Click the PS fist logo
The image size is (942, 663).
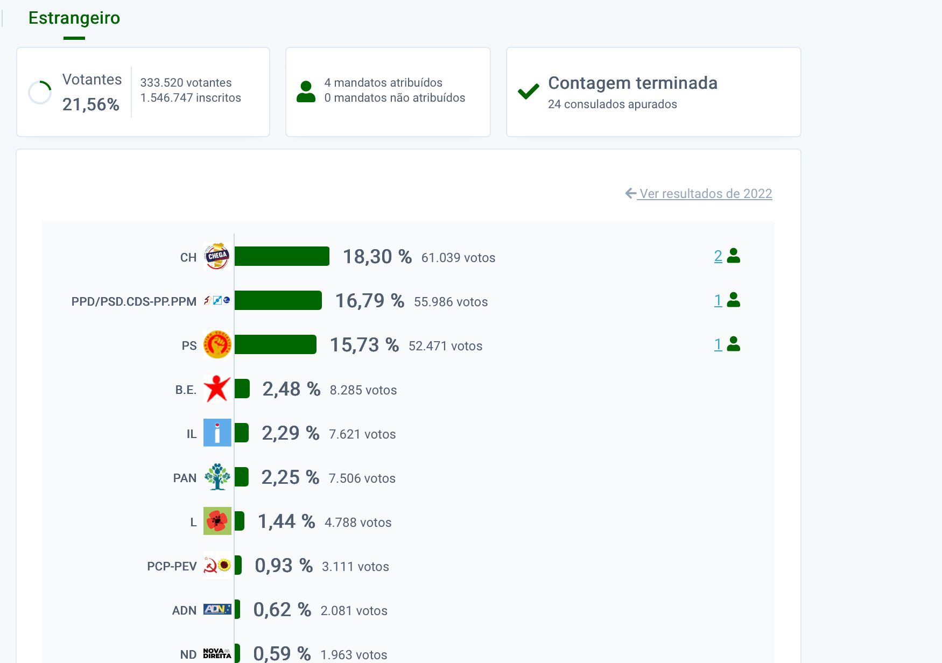(x=217, y=344)
